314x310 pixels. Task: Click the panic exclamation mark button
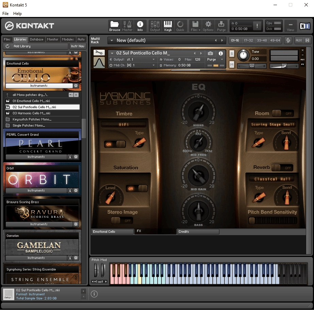point(257,26)
